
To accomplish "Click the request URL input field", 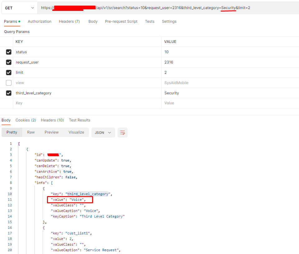I will point(168,8).
